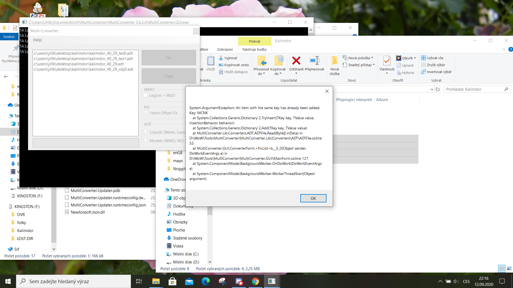The image size is (513, 288).
Task: Click the Přejmenovat rename icon
Action: [x=314, y=61]
